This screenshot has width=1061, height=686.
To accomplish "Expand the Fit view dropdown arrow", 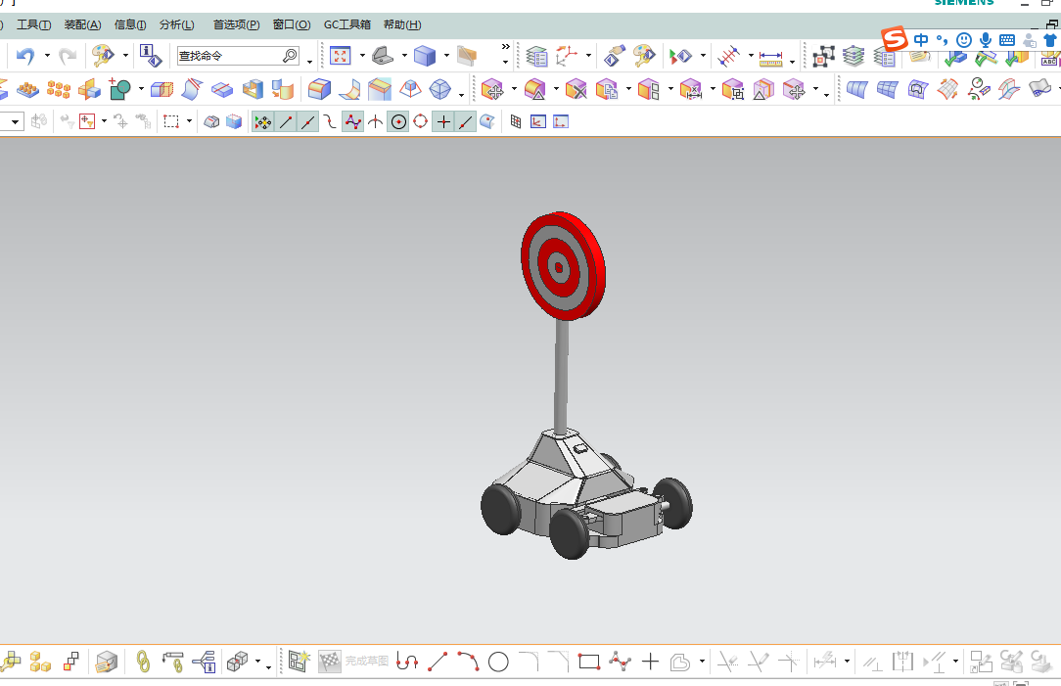I will [x=362, y=56].
